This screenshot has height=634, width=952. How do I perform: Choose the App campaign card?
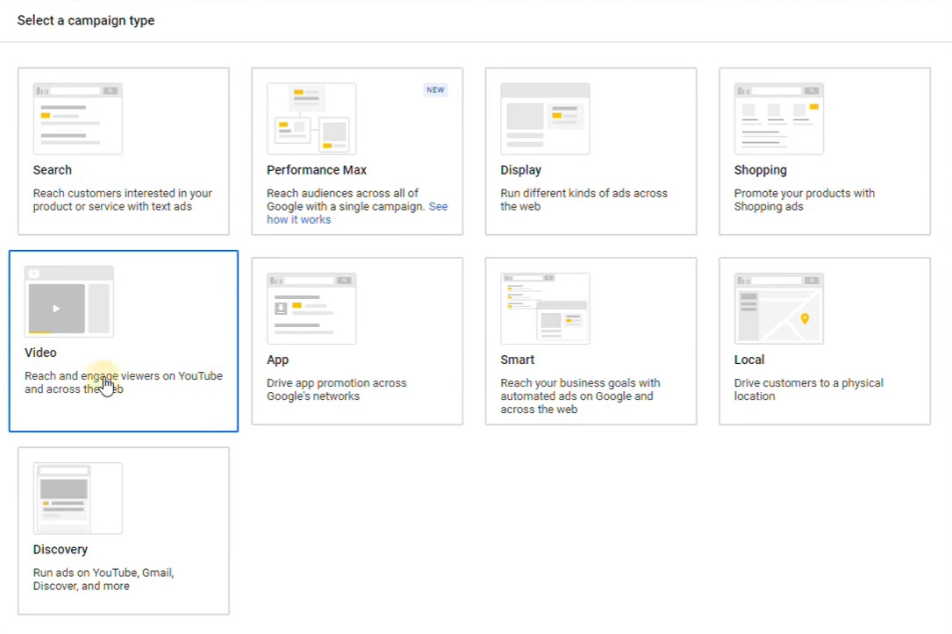click(x=356, y=341)
